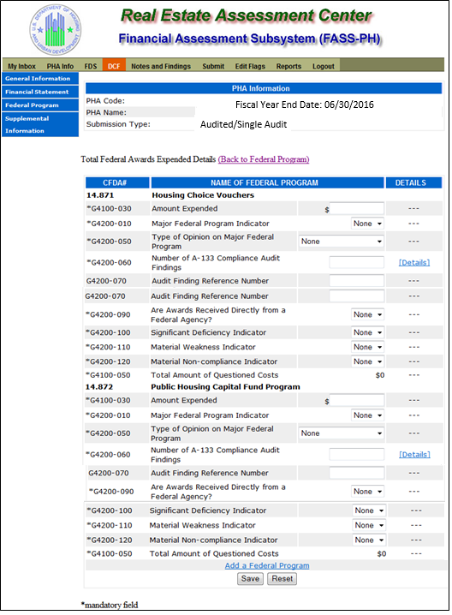This screenshot has width=452, height=615.
Task: Click the Housing Choice Vouchers program name
Action: [203, 195]
